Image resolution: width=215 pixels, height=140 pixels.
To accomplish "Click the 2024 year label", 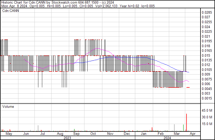I will pyautogui.click(x=167, y=138).
